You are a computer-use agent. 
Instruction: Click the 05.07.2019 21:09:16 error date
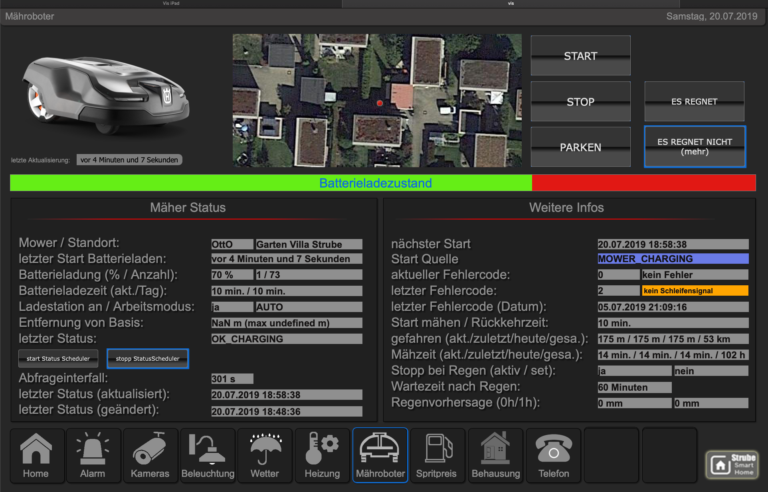(673, 307)
